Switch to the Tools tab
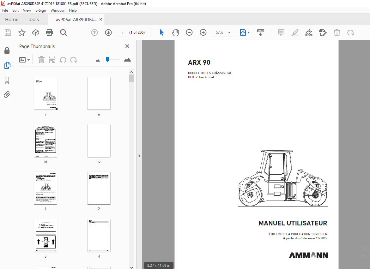The height and width of the screenshot is (269, 370). (x=33, y=20)
